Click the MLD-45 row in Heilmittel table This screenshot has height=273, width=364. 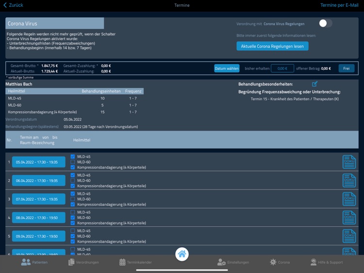coord(75,98)
